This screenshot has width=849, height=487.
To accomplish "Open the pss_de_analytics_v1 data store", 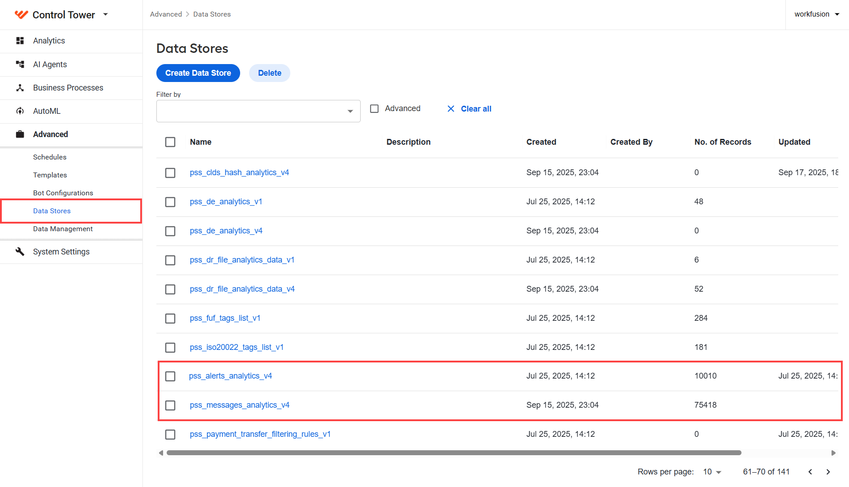I will tap(226, 202).
